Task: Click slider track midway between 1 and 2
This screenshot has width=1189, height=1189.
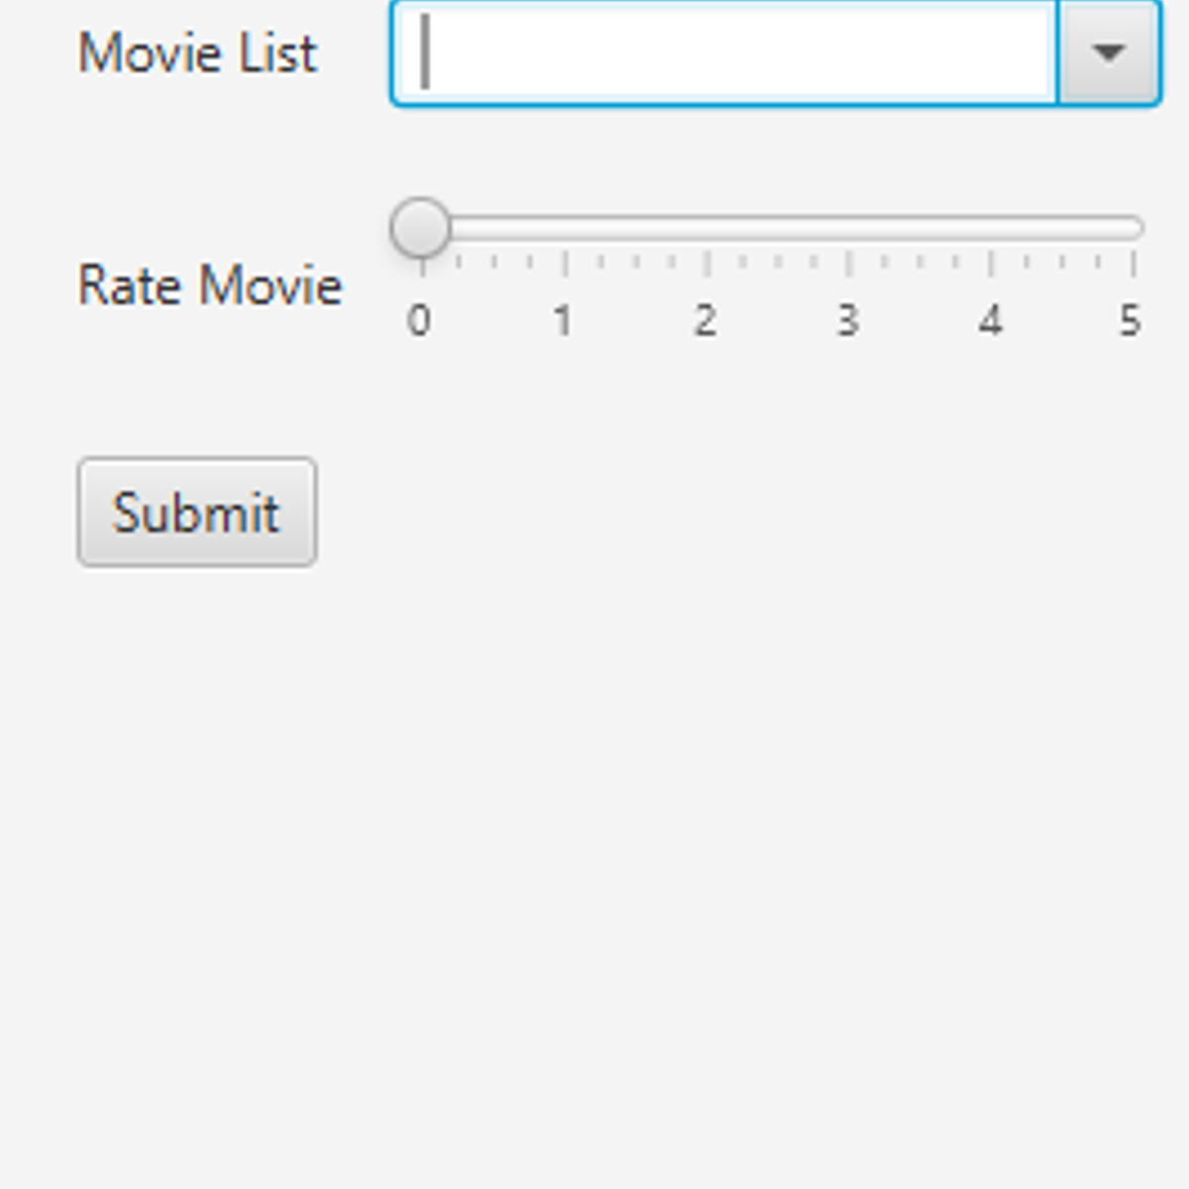Action: (635, 228)
